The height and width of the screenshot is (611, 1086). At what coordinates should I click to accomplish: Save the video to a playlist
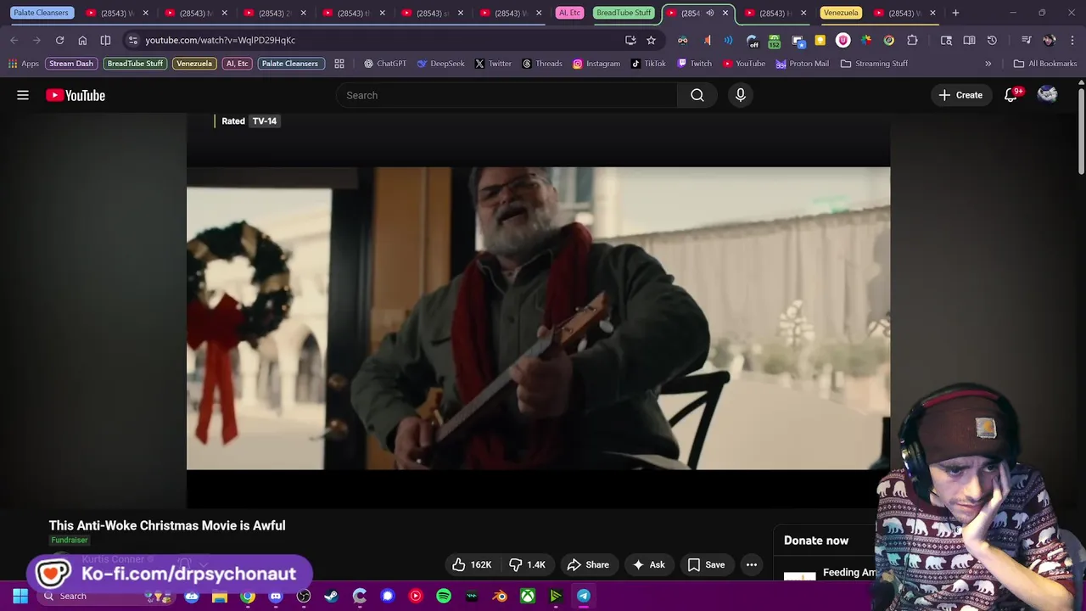[706, 564]
